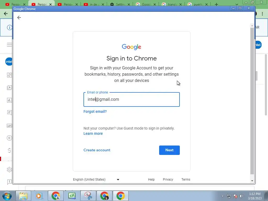Open Analytics icon in the YouTube Studio sidebar
The height and width of the screenshot is (201, 268).
[9, 100]
